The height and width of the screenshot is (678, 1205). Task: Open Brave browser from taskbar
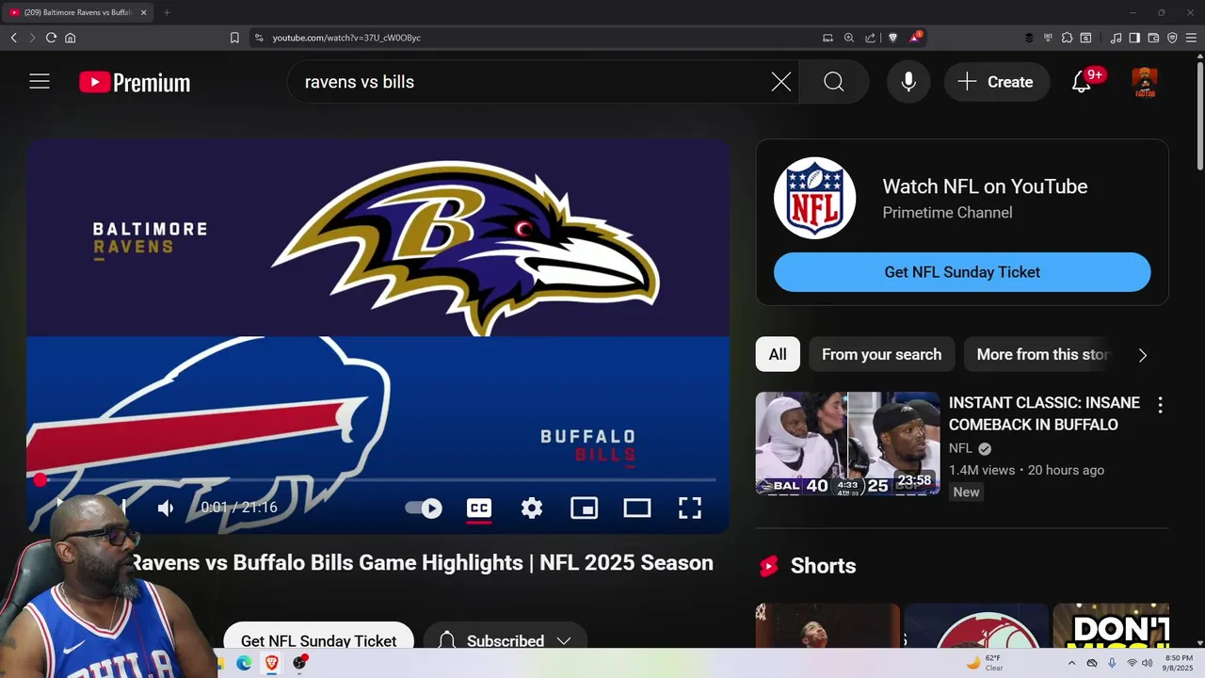click(x=272, y=663)
